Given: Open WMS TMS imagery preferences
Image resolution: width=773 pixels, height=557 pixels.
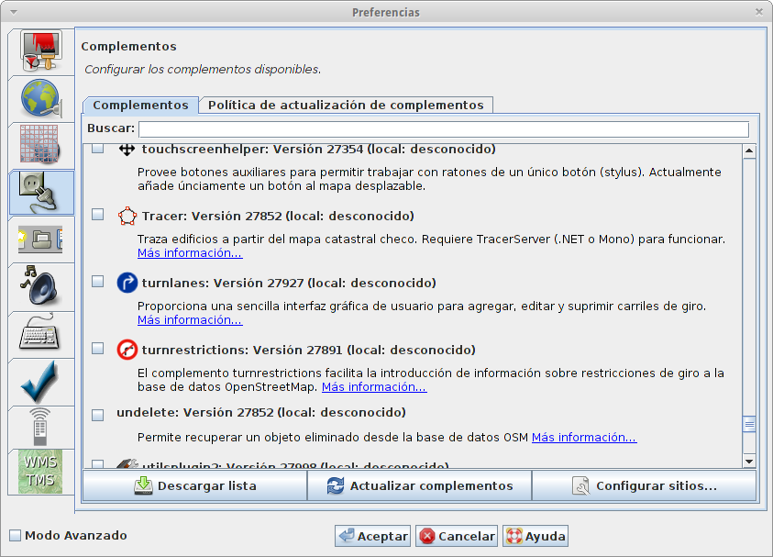Looking at the screenshot, I should point(40,473).
